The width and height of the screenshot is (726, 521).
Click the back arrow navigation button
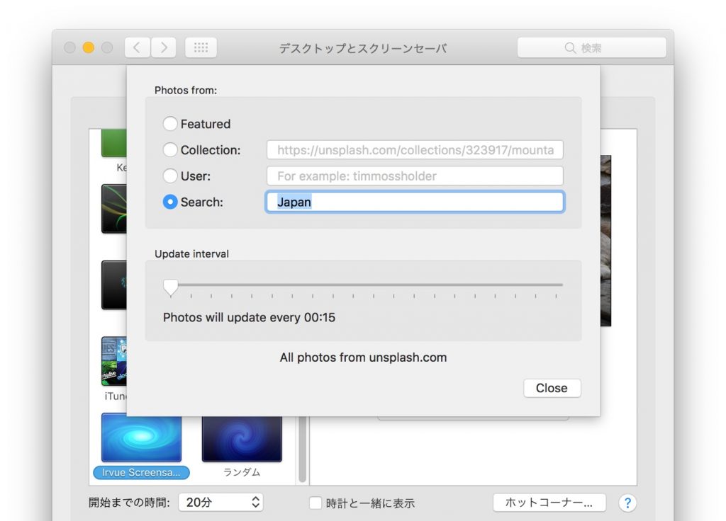[x=137, y=47]
